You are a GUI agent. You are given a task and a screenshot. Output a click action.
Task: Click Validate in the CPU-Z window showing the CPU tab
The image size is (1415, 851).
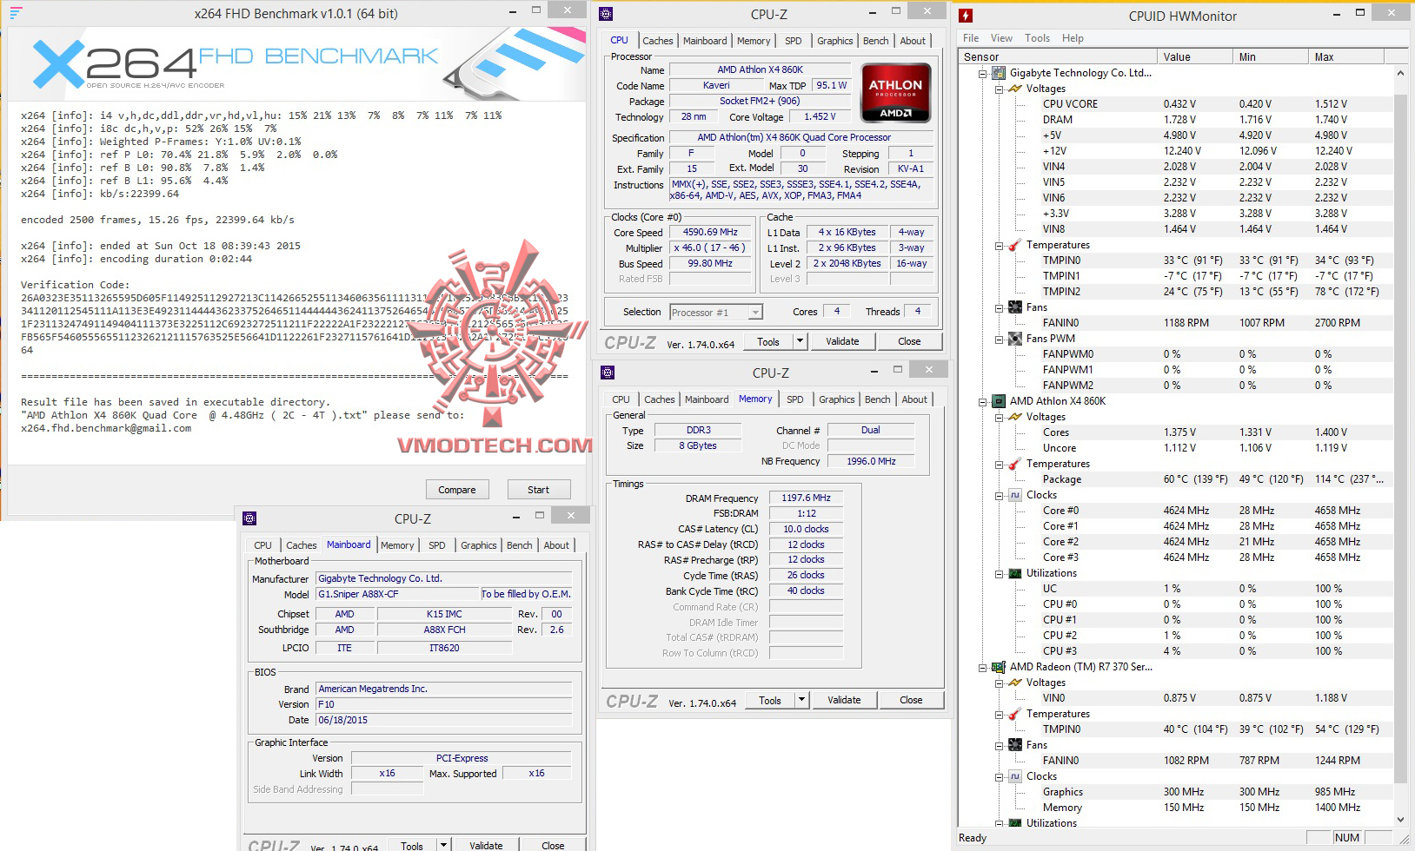tap(842, 341)
